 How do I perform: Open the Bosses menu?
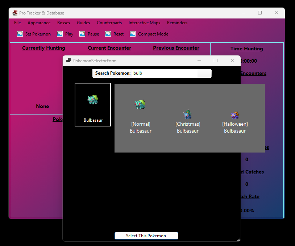[x=63, y=23]
